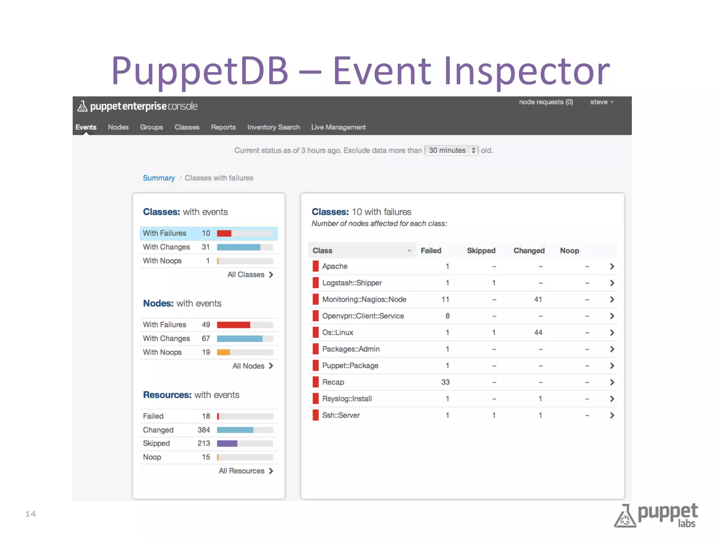Switch to the Nodes tab
Viewport: 720px width, 540px height.
[118, 127]
